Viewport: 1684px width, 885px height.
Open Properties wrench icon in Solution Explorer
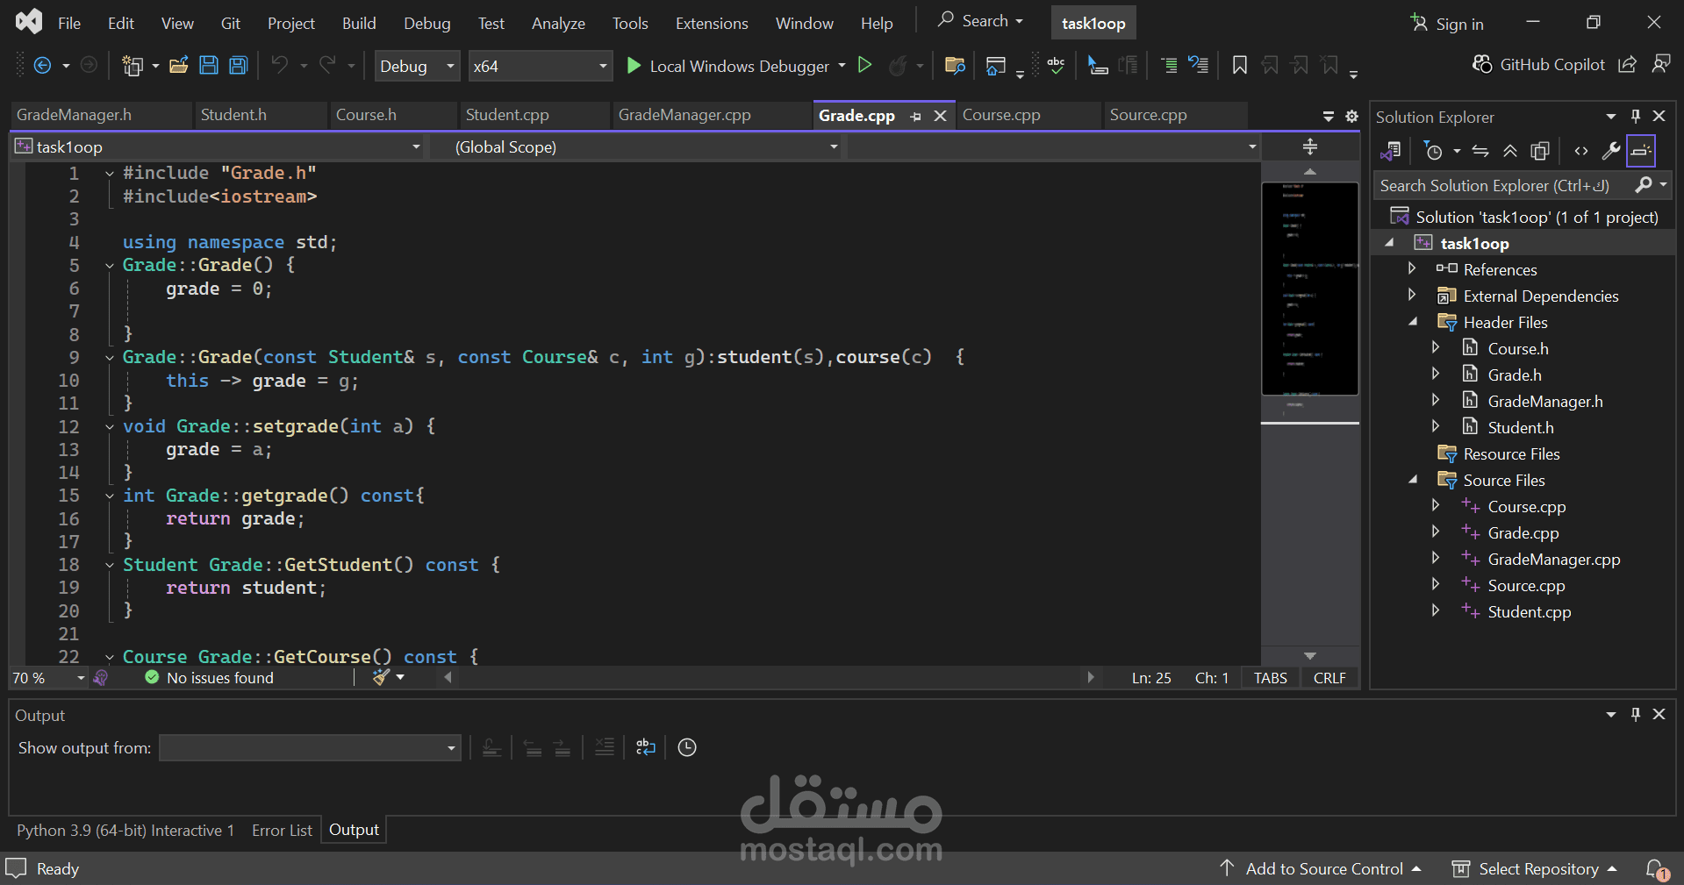pos(1611,152)
